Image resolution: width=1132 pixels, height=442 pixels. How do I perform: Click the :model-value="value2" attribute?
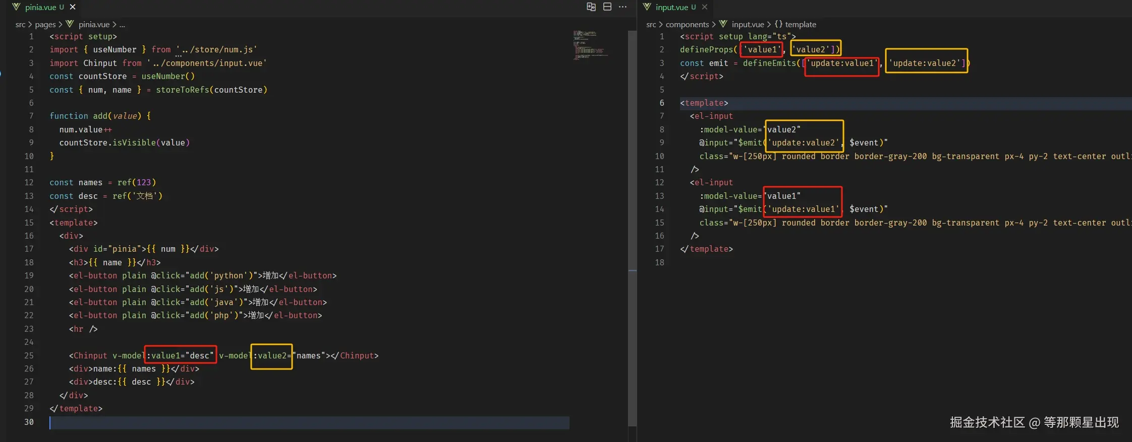tap(750, 129)
